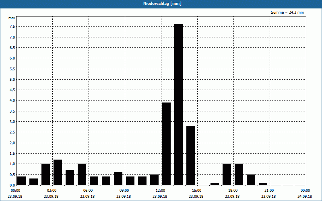322x201 pixels.
Task: Select the 2,5 y-axis value
Action: pyautogui.click(x=12, y=132)
